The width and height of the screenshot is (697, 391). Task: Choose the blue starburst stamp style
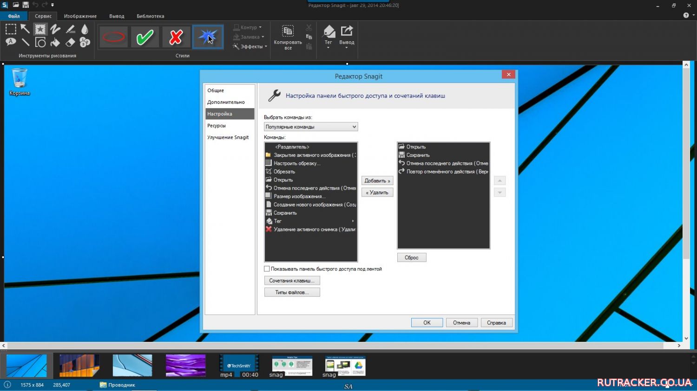pyautogui.click(x=208, y=37)
